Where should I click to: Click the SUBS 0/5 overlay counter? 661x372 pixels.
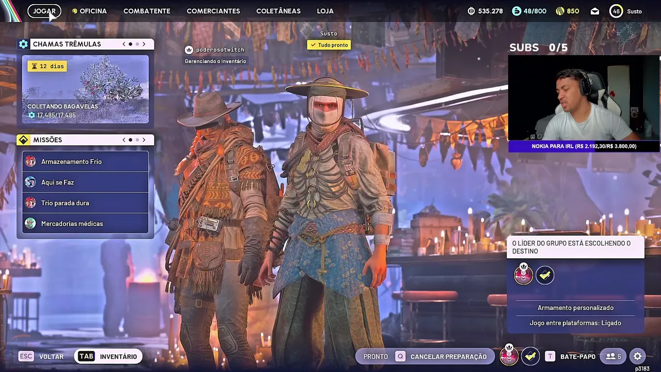[538, 48]
